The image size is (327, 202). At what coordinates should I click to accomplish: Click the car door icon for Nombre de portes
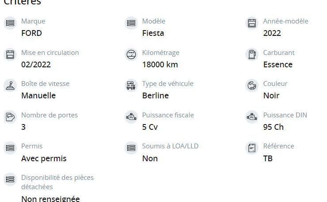[10, 117]
